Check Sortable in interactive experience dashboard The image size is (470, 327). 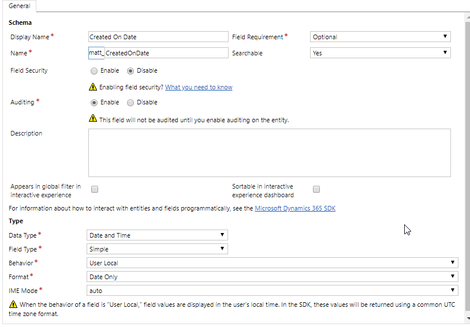point(316,189)
